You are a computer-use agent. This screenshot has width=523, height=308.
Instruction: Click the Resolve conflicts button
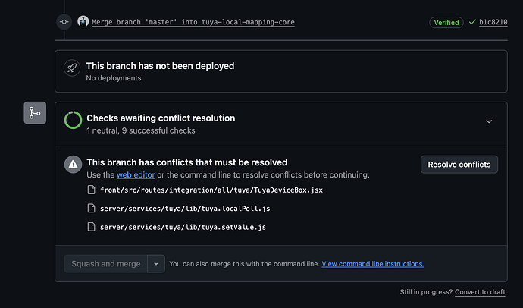point(459,165)
